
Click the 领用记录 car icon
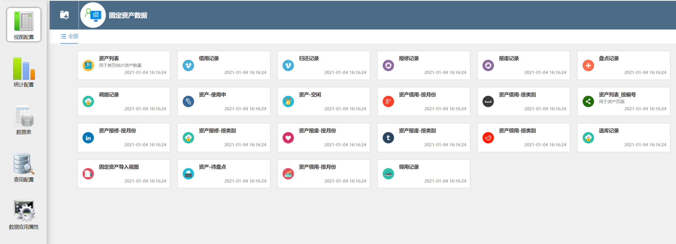tap(388, 174)
